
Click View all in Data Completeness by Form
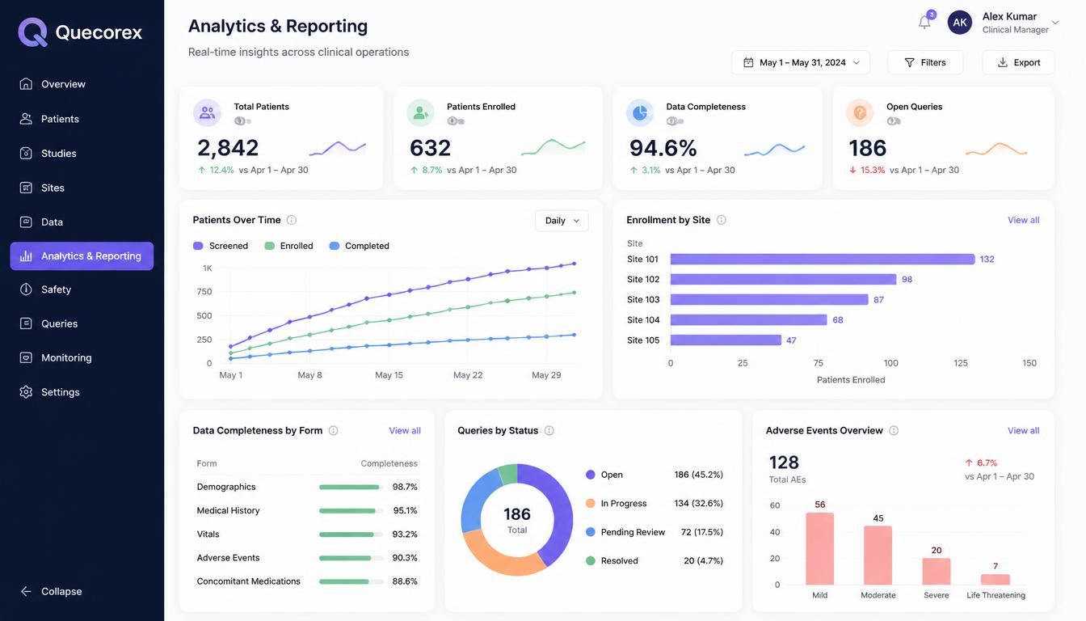405,431
